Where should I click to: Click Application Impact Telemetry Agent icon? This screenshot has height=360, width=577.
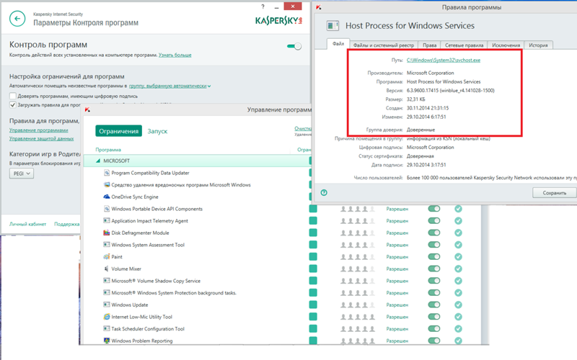click(107, 221)
